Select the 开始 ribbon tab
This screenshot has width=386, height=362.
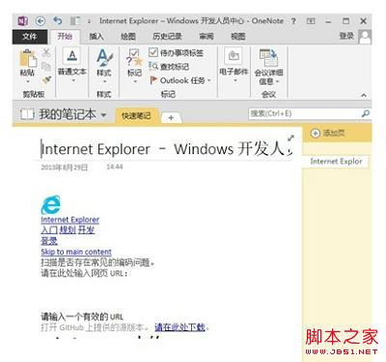65,37
